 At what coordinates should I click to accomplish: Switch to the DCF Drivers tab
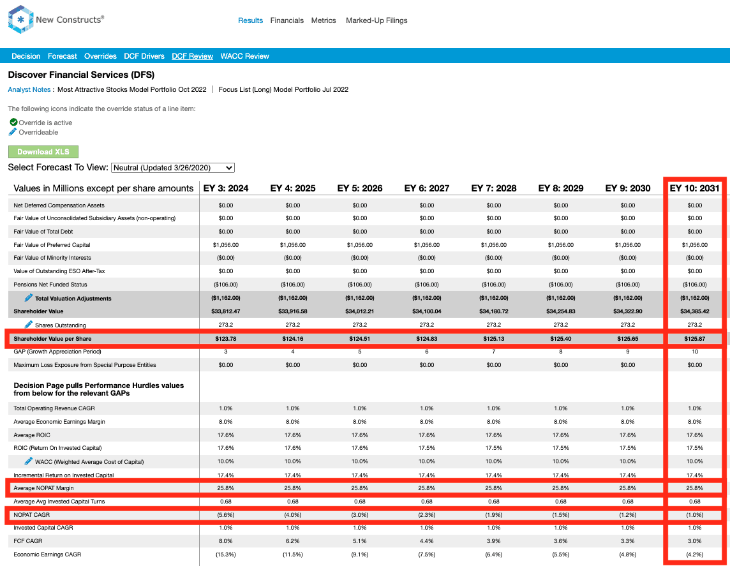tap(144, 56)
